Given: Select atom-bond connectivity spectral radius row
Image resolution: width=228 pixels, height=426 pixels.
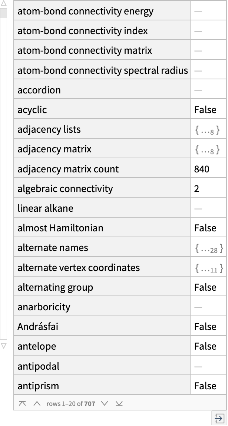Looking at the screenshot, I should coord(102,71).
